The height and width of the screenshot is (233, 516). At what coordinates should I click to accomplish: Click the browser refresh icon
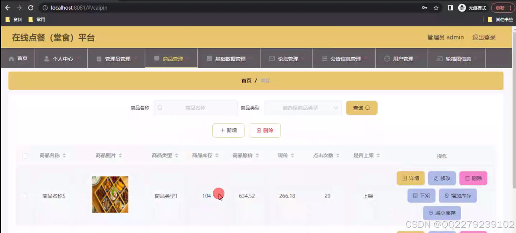pyautogui.click(x=31, y=7)
